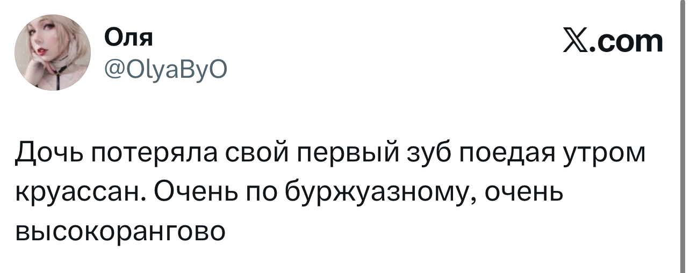Viewport: 690px width, 273px height.
Task: Click the lowercase "очень" ending the second line
Action: point(526,194)
